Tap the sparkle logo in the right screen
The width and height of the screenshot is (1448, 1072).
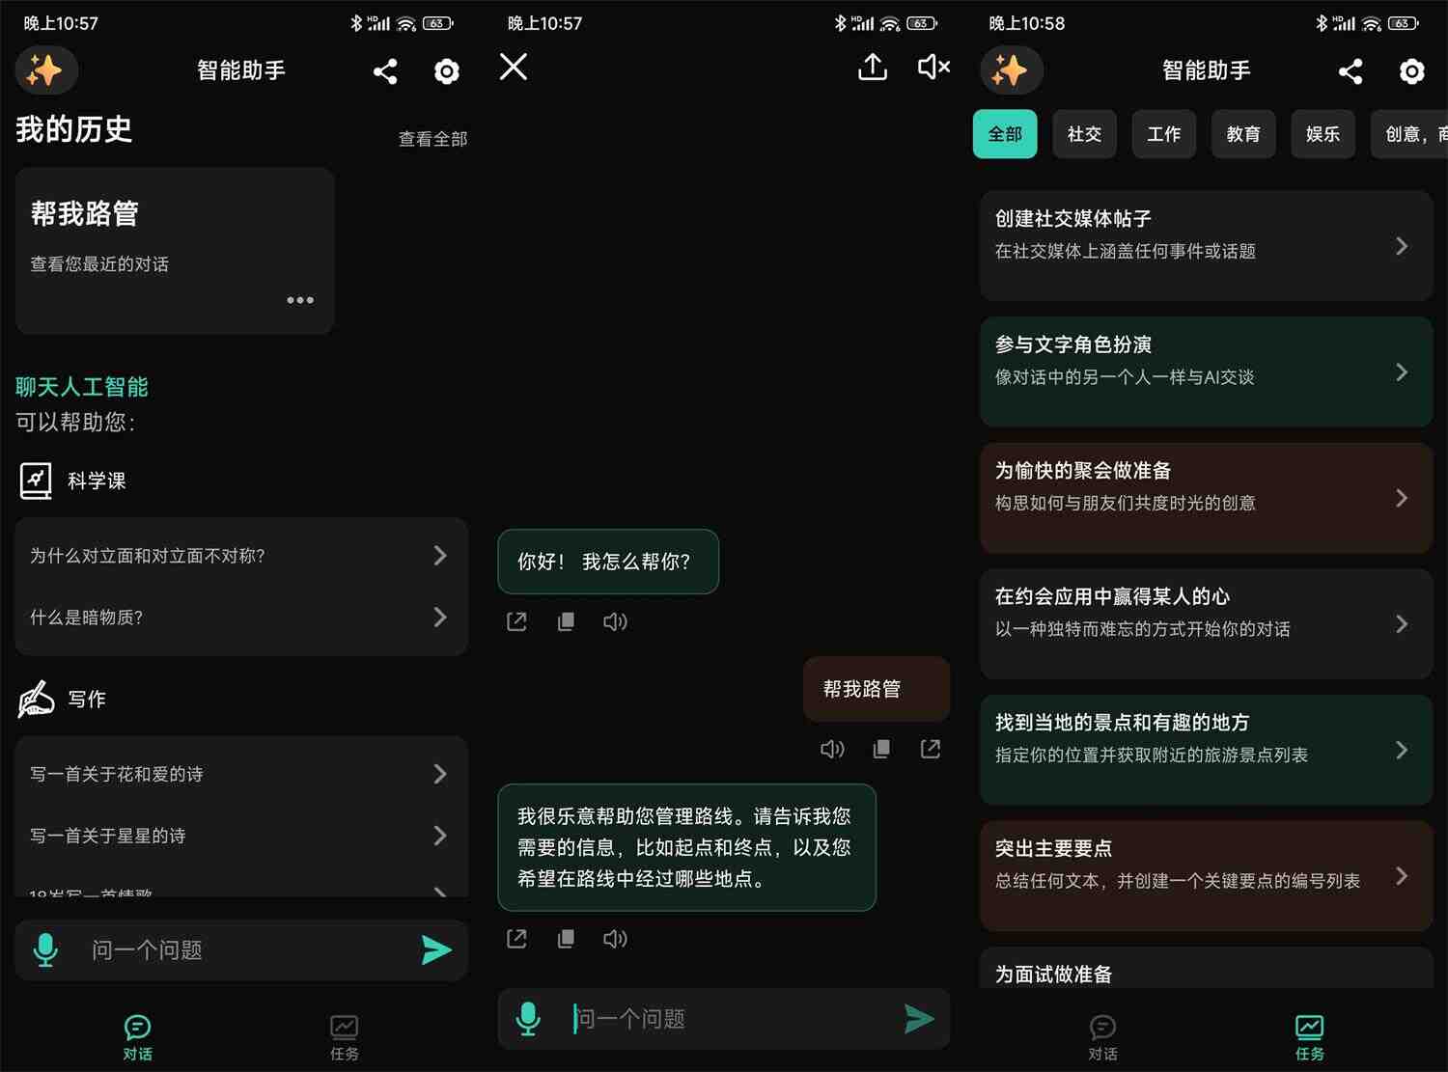point(1011,70)
